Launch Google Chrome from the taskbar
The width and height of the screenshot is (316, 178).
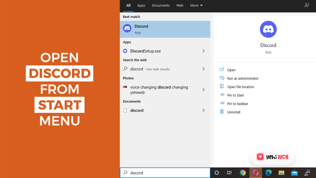243,173
